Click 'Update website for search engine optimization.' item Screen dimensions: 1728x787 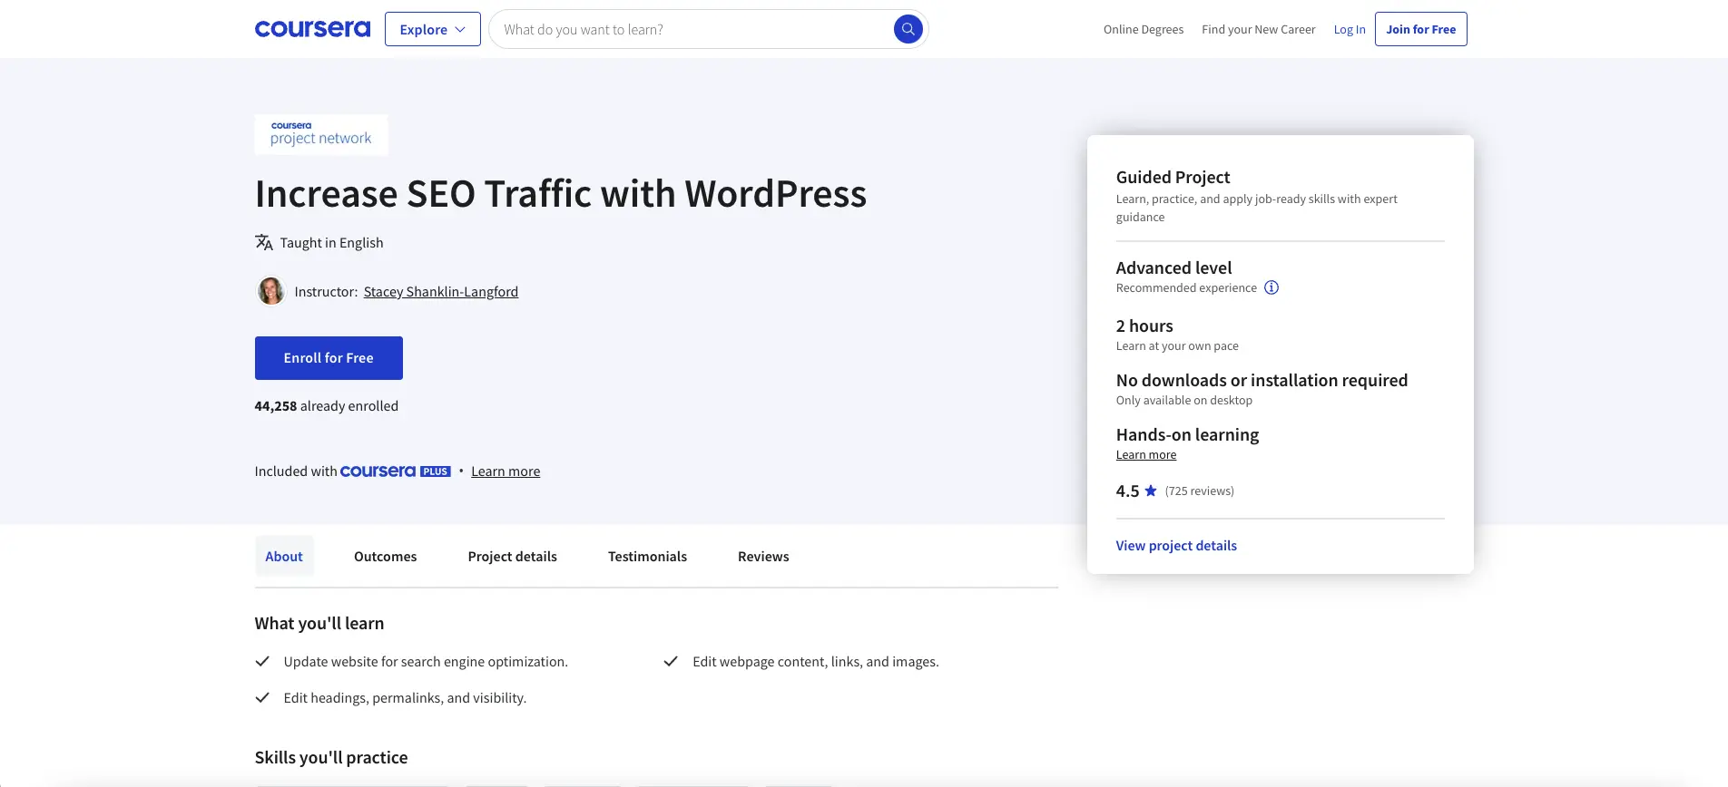click(x=426, y=662)
